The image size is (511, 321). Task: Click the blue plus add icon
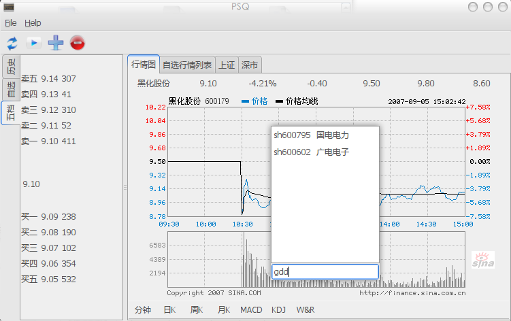point(56,43)
